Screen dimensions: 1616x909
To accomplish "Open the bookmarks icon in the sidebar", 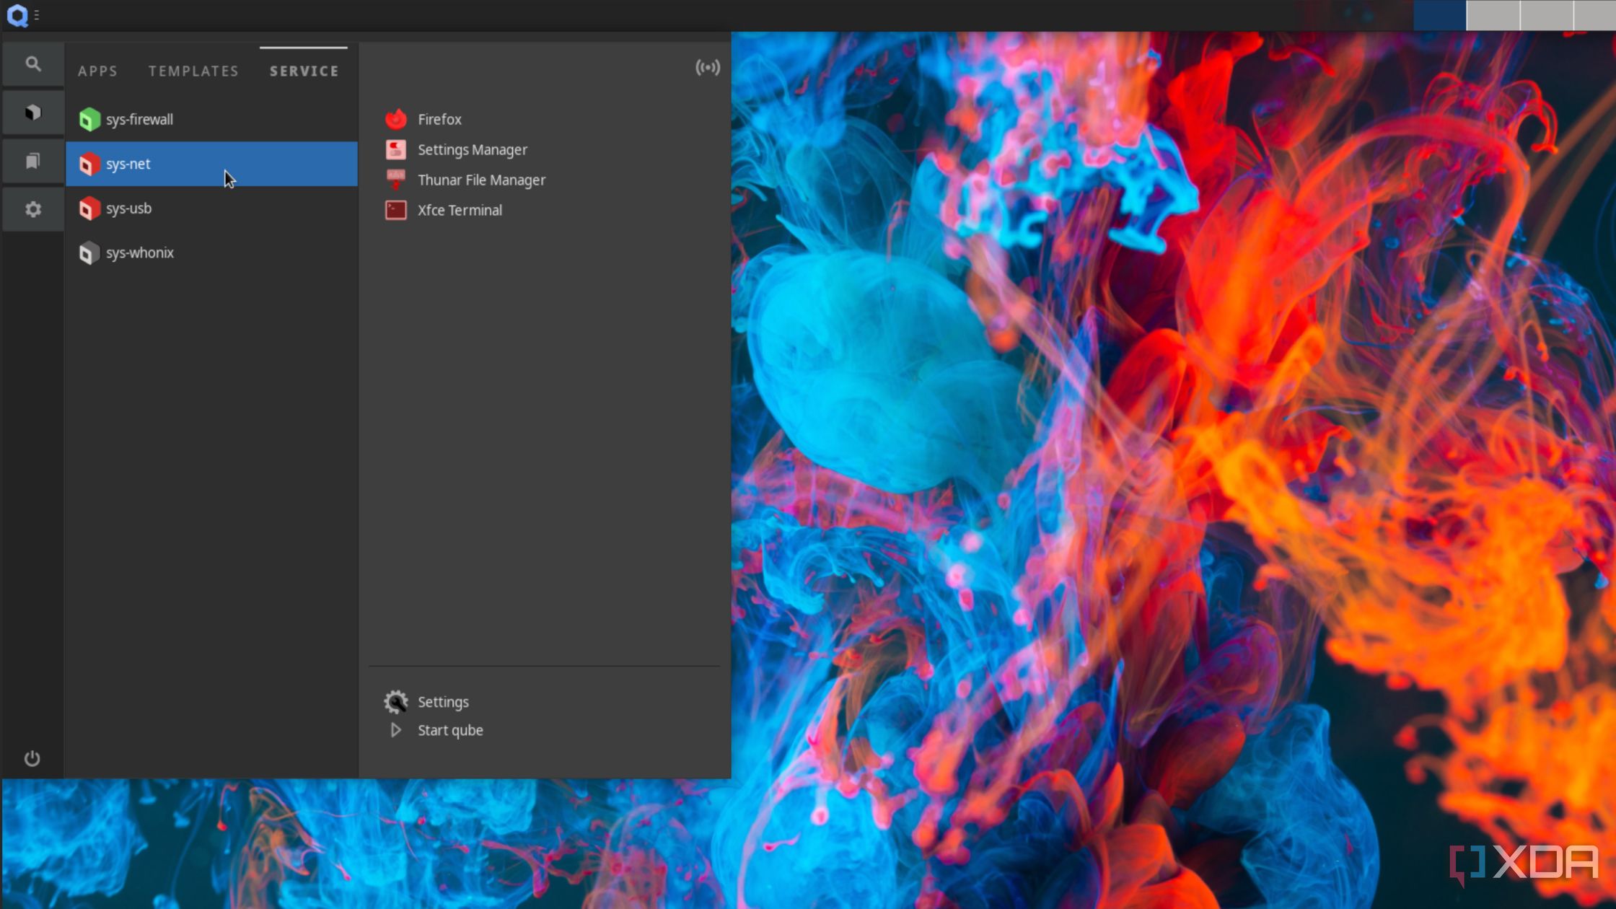I will point(32,160).
